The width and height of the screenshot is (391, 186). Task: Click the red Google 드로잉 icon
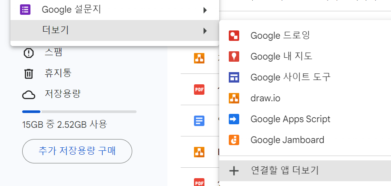234,36
